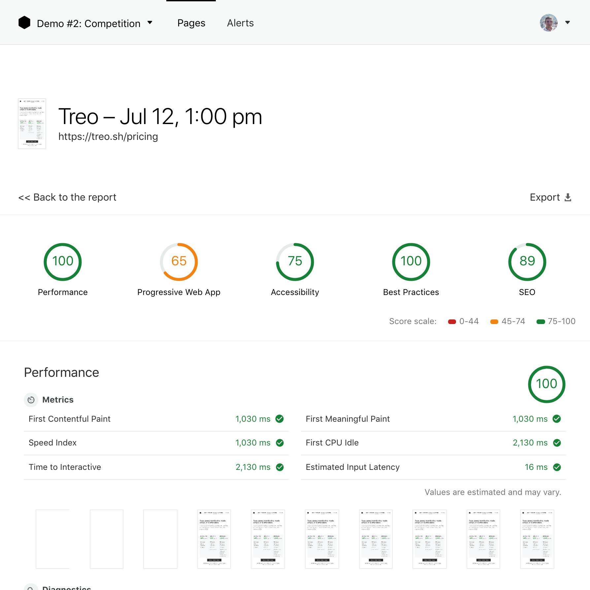The image size is (590, 590).
Task: Open the account menu arrow beside avatar
Action: (568, 22)
